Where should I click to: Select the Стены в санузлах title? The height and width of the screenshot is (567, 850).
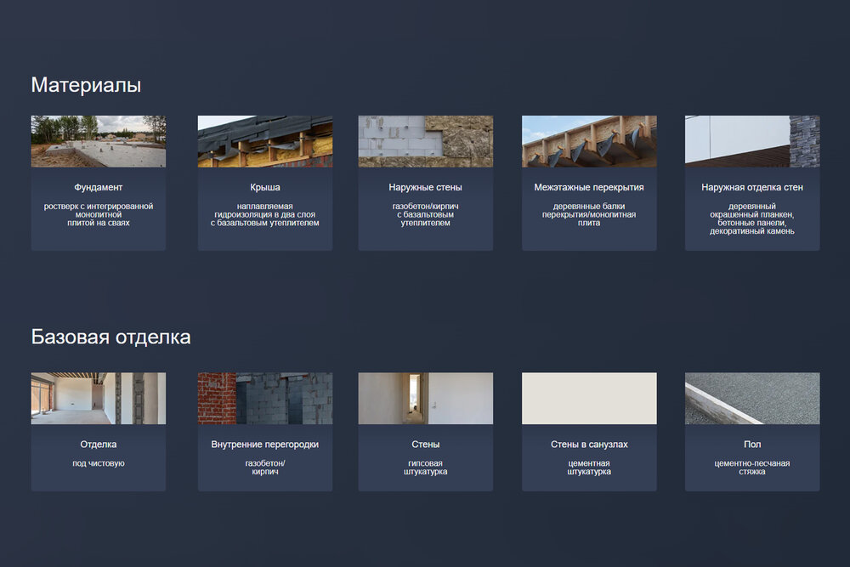[589, 444]
